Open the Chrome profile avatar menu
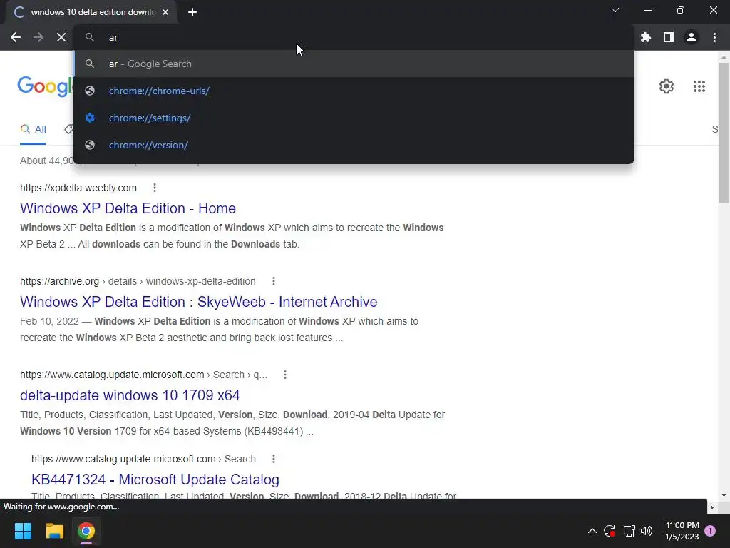 [x=692, y=37]
